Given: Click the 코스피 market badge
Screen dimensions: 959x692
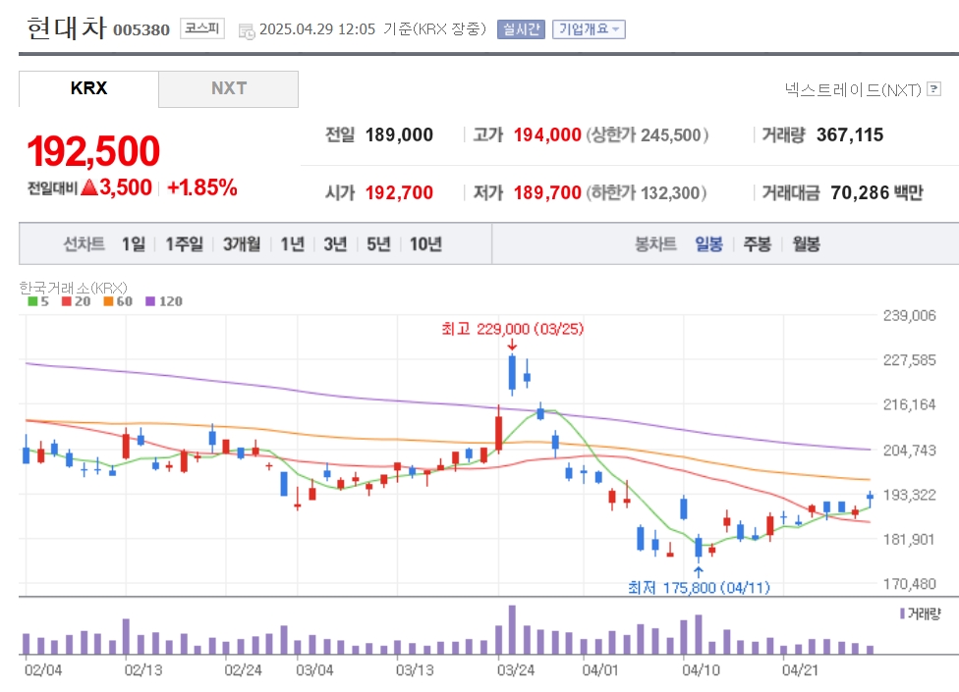Looking at the screenshot, I should click(201, 28).
